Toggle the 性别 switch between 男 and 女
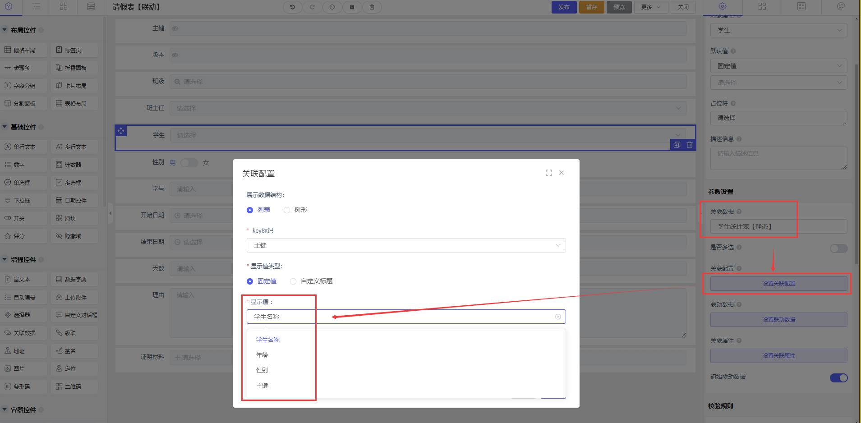Viewport: 861px width, 423px height. click(x=189, y=163)
